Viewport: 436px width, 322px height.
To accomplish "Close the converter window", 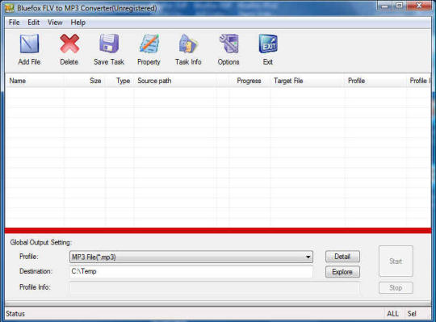I will point(419,6).
